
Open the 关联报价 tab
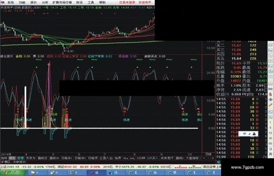[20, 162]
